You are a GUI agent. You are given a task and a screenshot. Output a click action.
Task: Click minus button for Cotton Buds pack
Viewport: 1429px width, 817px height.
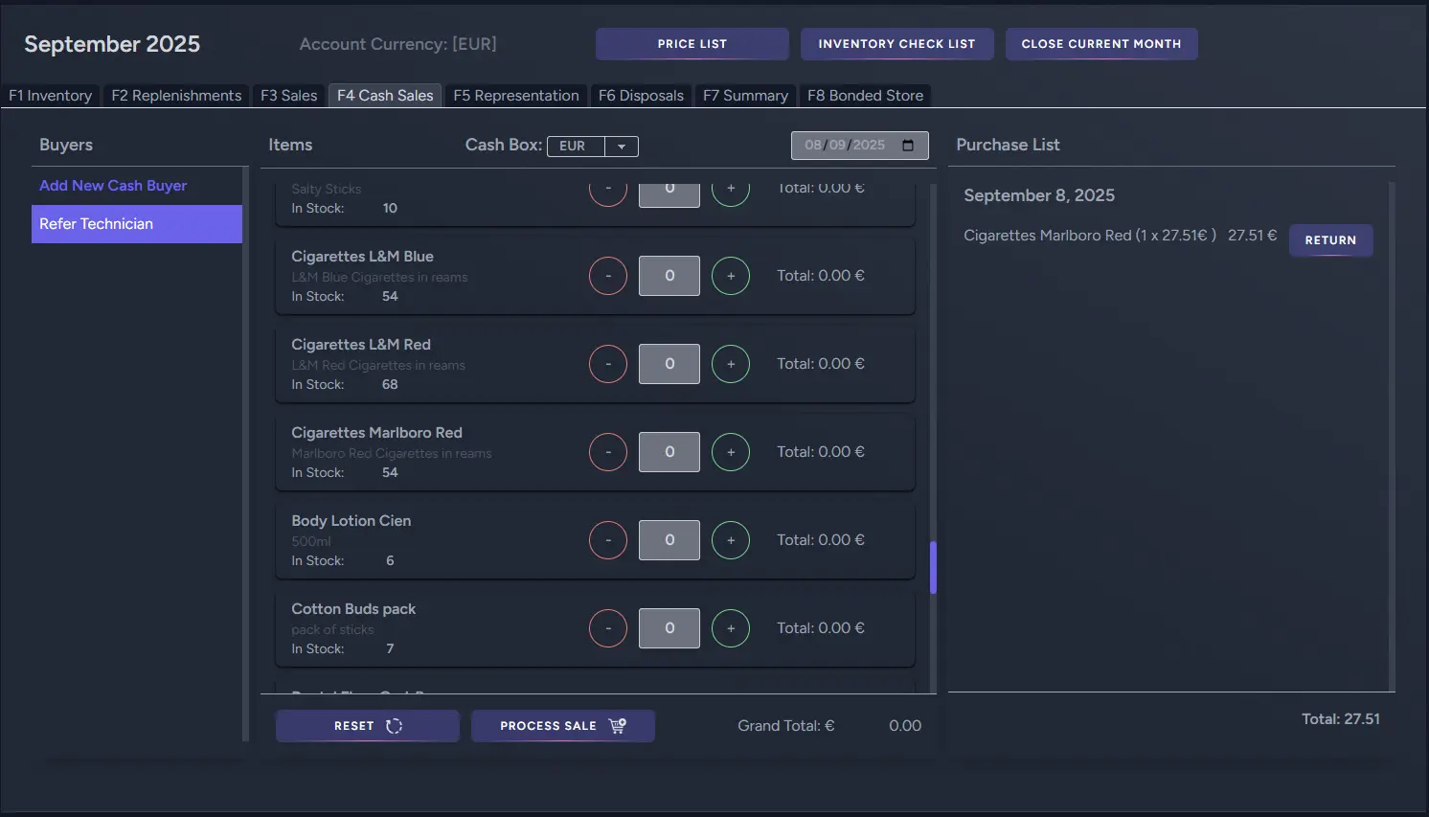point(608,628)
